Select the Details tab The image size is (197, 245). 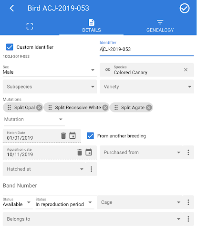[92, 26]
